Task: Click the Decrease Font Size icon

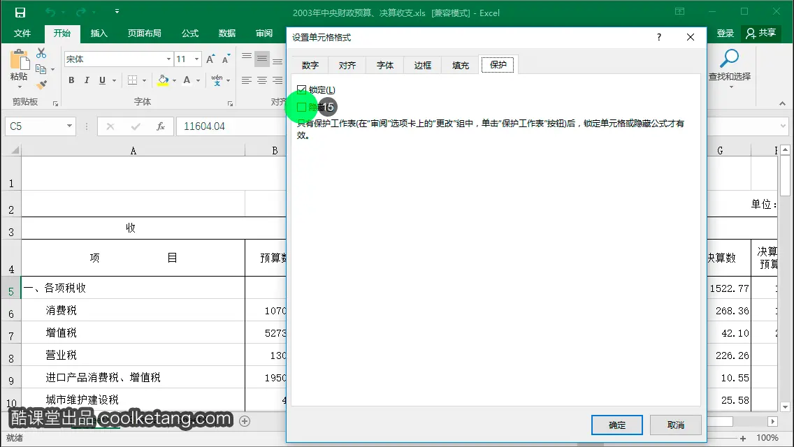Action: [x=226, y=59]
